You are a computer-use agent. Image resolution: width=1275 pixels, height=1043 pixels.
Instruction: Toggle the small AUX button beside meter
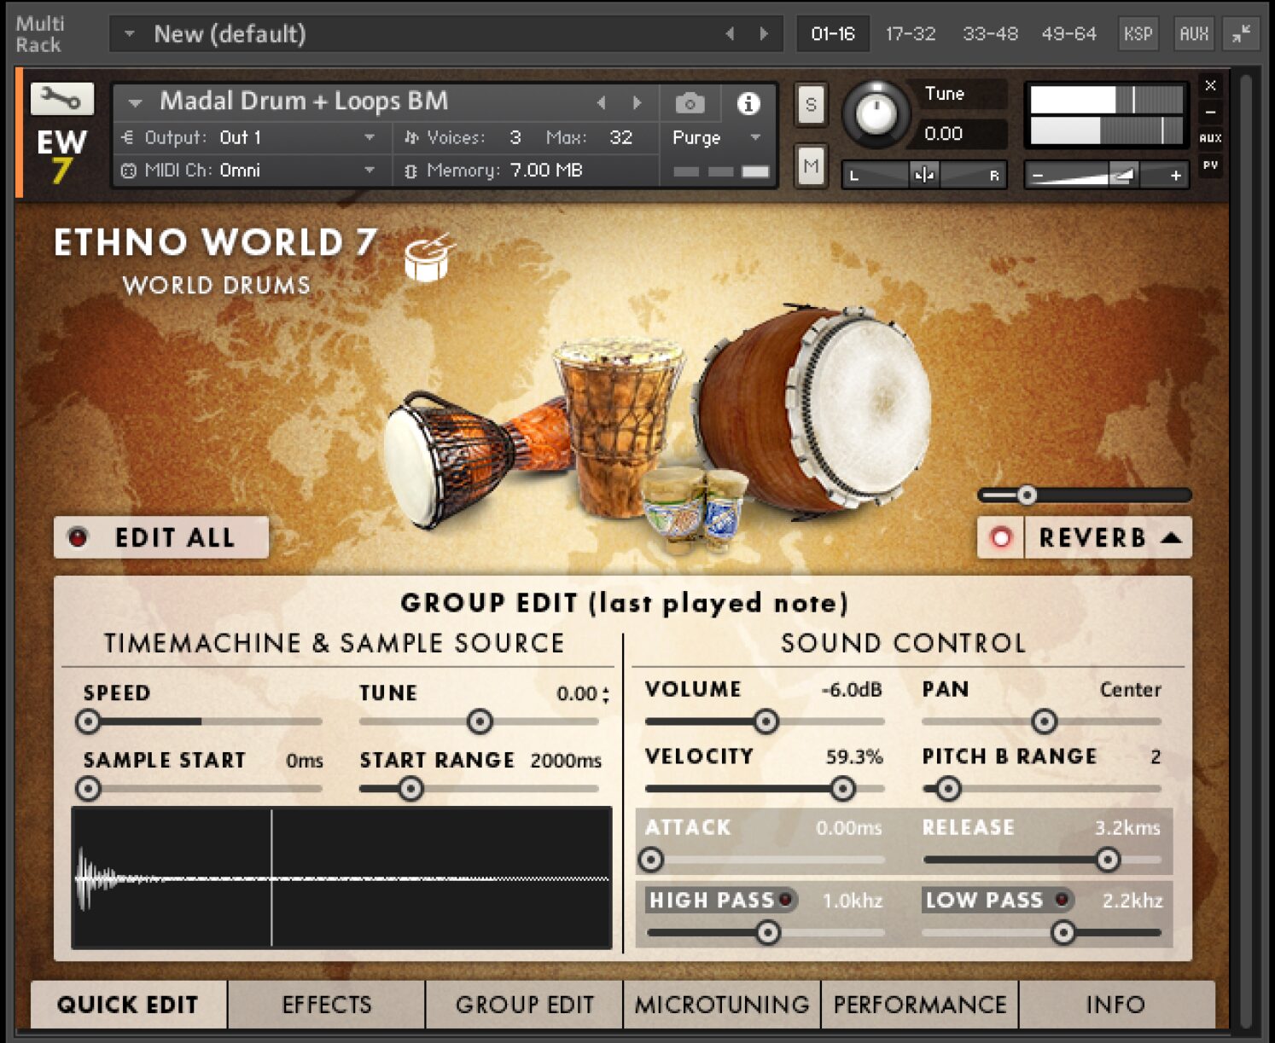click(x=1210, y=138)
